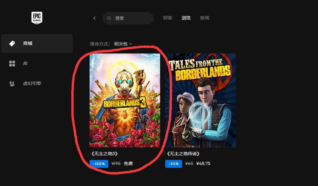Click the Unreal Engine logo icon
Viewport: 318px width, 186px height.
(12, 83)
